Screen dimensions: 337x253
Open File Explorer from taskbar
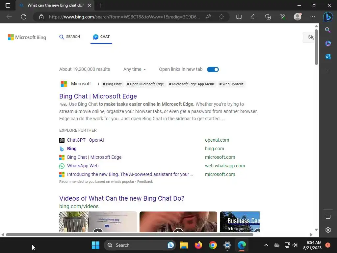coord(184,245)
